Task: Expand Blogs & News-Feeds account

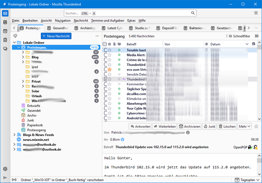Action: [14, 135]
